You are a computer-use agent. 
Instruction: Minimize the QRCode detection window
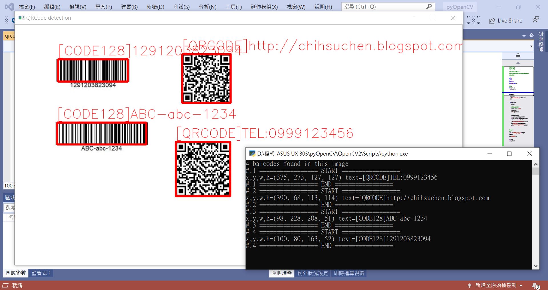click(413, 18)
